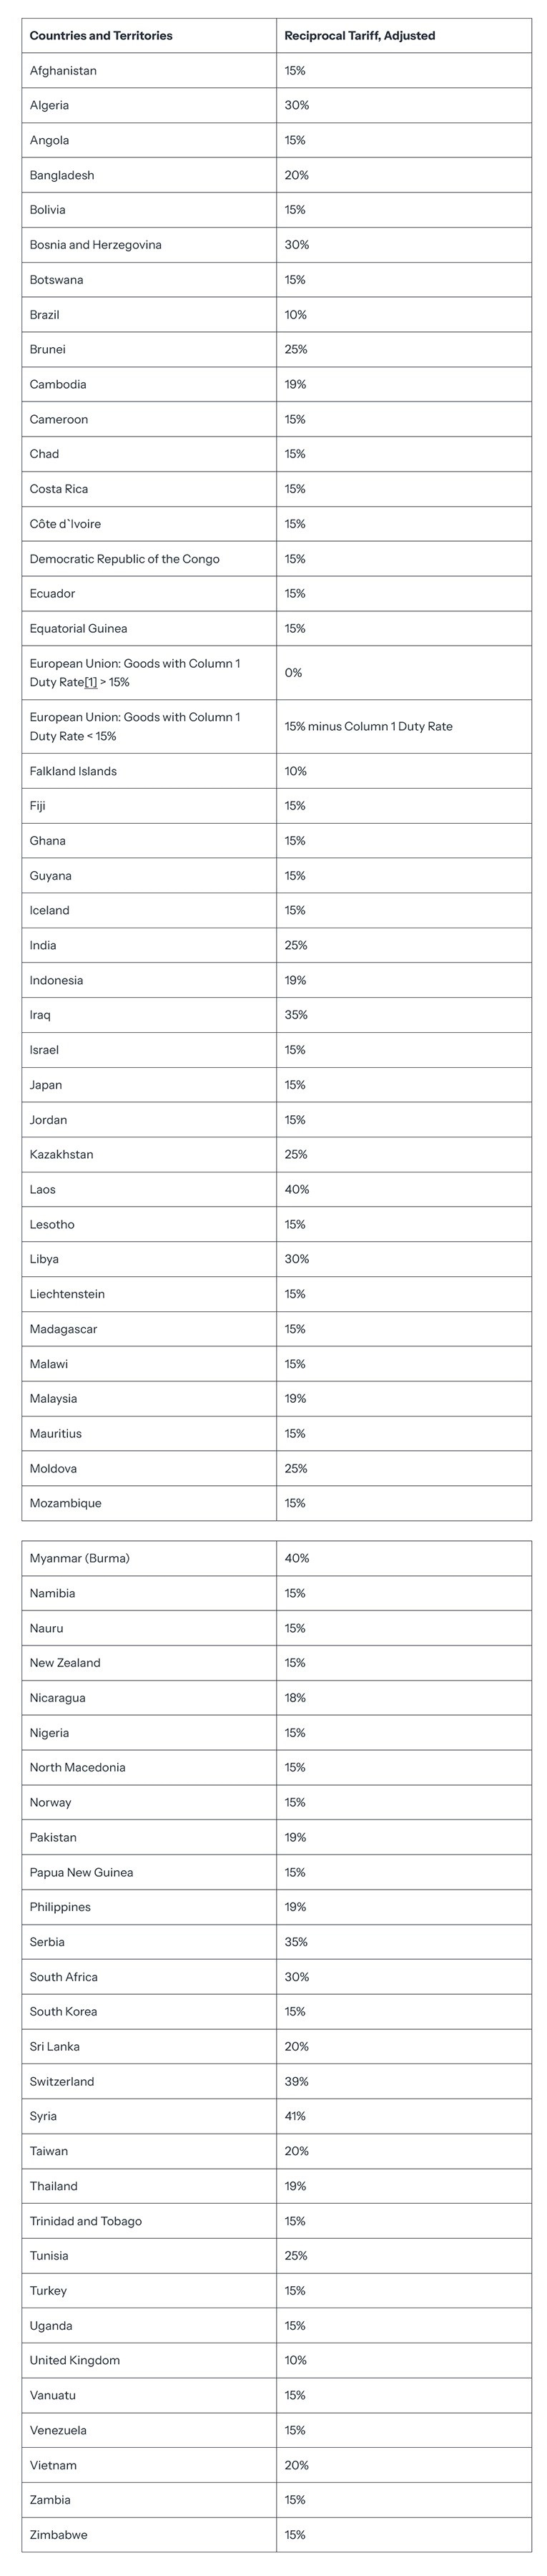Select the Trinidad and Tobago cell

86,2221
